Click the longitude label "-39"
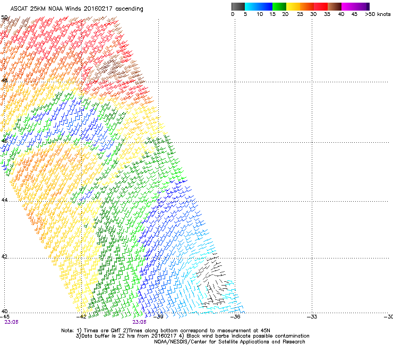393x345 pixels. coord(158,317)
